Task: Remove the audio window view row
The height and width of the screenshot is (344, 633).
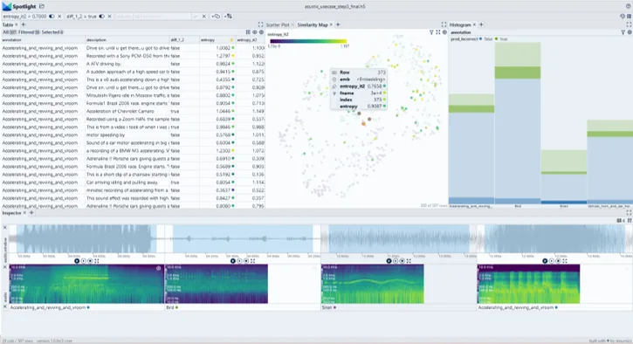Action: pos(5,228)
